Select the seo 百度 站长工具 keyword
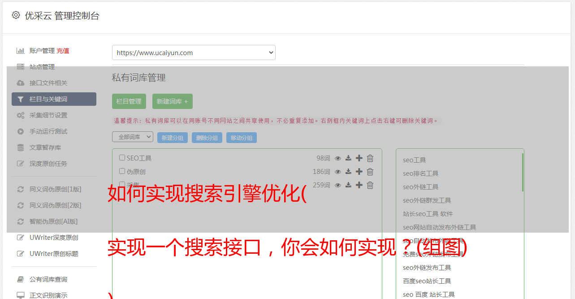 (x=429, y=295)
